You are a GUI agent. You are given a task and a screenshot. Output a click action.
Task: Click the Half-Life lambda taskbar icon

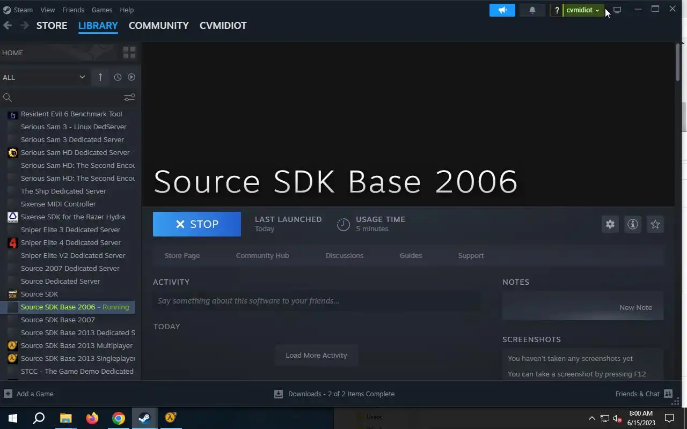(171, 418)
